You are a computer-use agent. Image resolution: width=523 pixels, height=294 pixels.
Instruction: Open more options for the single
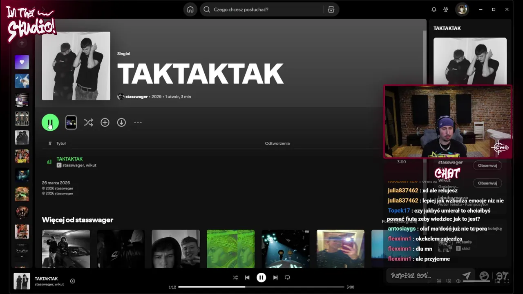point(138,122)
